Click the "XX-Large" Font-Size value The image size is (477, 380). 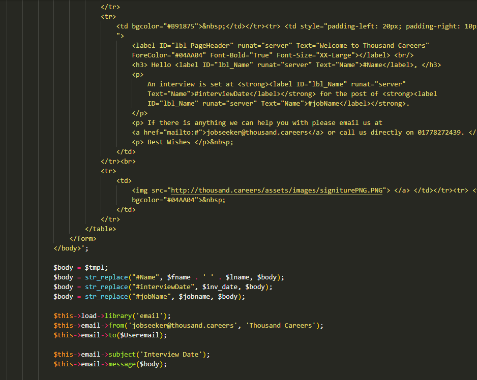336,55
